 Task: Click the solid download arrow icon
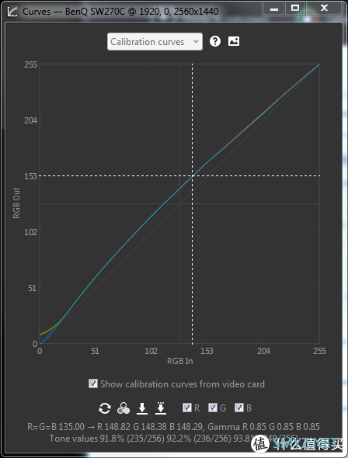tap(142, 408)
